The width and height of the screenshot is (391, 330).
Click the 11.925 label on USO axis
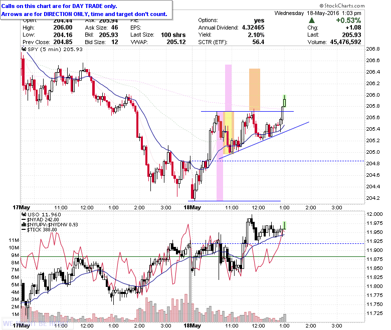click(x=374, y=241)
